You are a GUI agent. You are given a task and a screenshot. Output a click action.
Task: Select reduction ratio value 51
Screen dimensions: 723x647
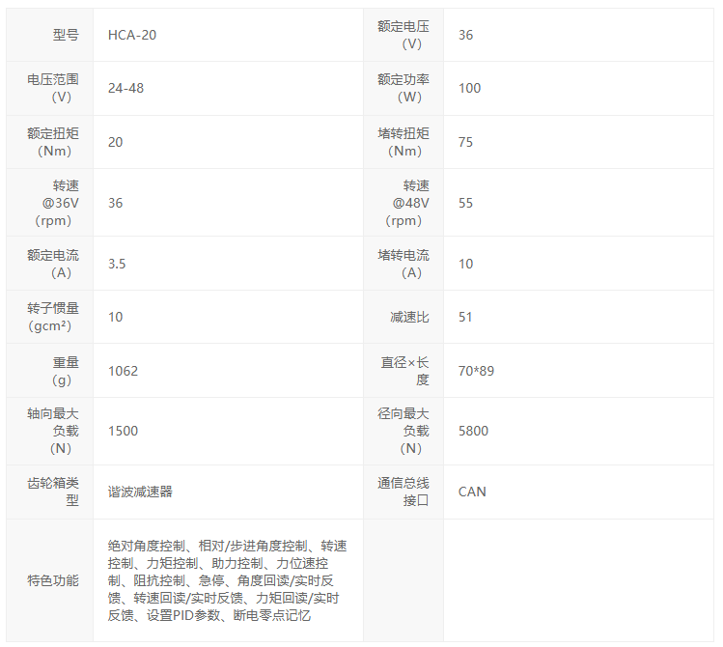click(465, 318)
